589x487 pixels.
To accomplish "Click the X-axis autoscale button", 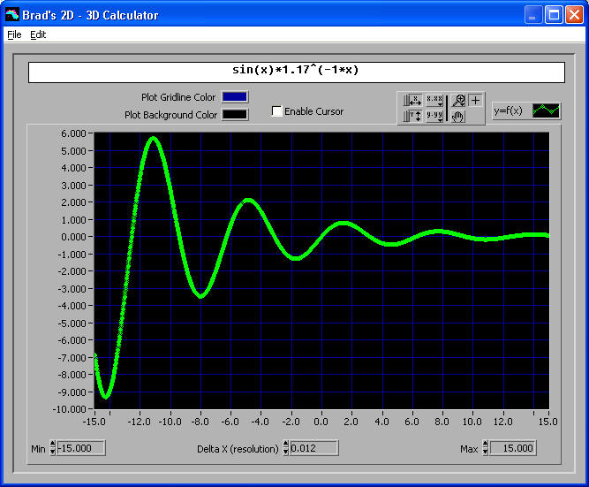I will pos(412,101).
